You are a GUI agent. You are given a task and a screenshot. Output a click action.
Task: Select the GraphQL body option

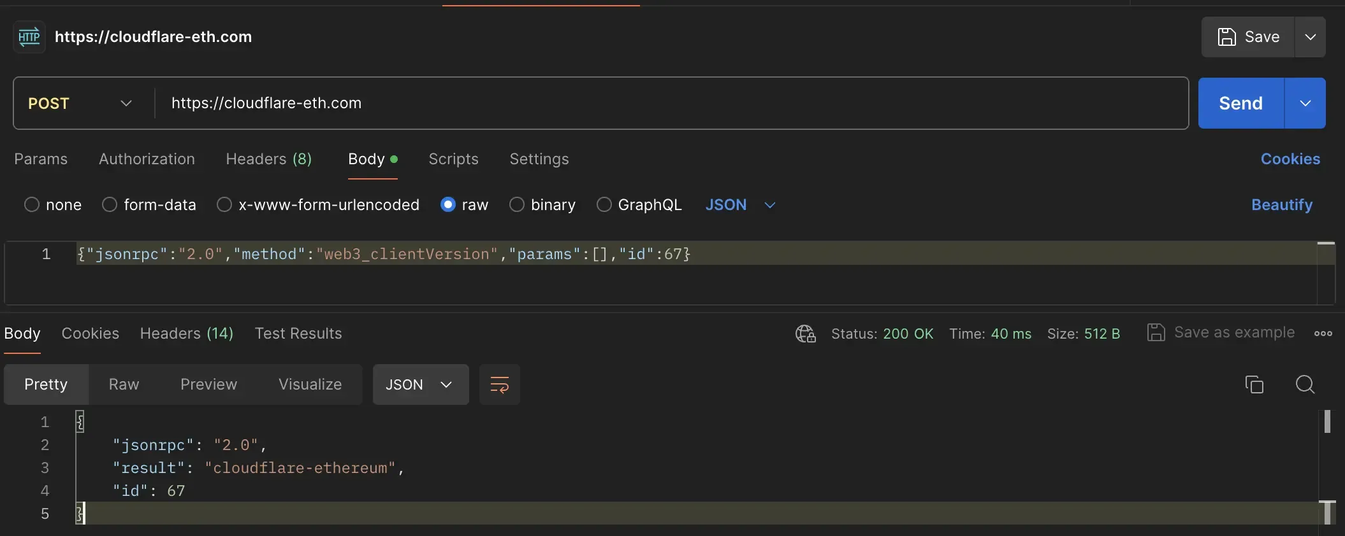[604, 205]
